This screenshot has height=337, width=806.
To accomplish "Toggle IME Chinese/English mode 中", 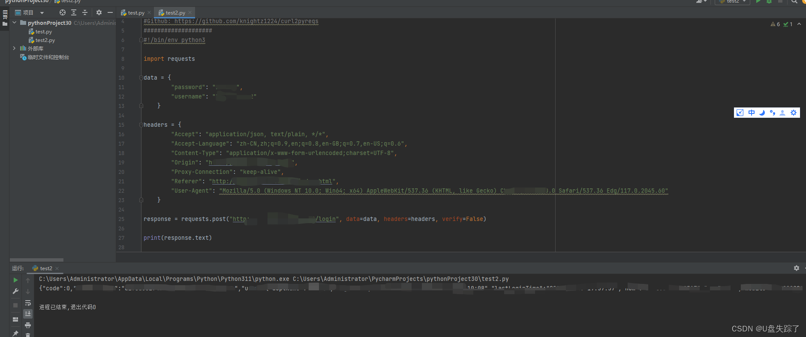I will point(752,113).
